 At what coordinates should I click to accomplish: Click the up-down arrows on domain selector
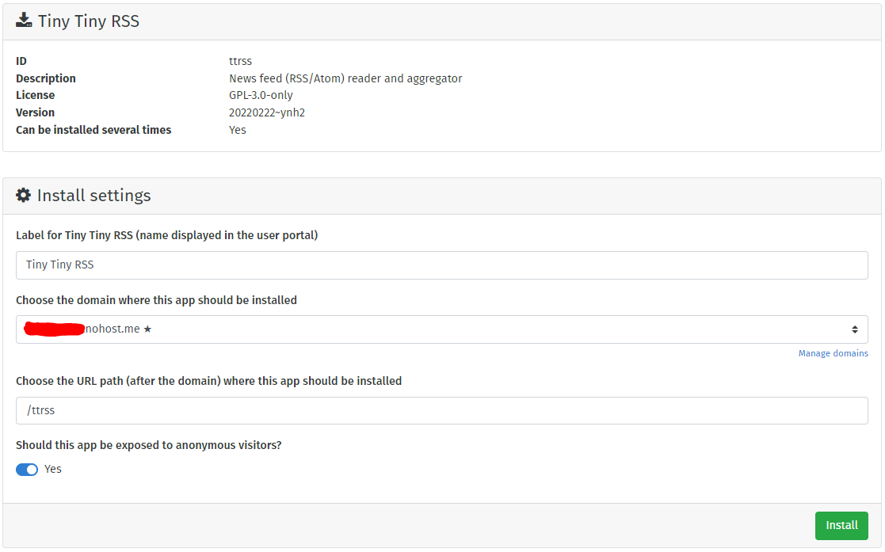click(x=855, y=329)
